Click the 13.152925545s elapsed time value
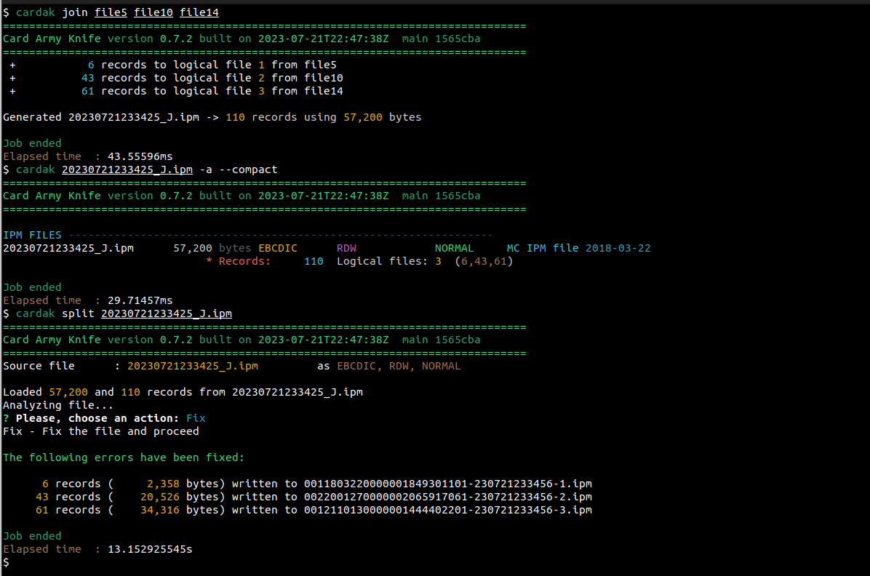Screen dimensions: 870x576 150,549
